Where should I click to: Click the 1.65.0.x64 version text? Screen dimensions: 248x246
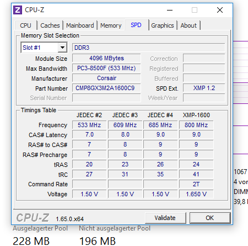tap(70, 219)
